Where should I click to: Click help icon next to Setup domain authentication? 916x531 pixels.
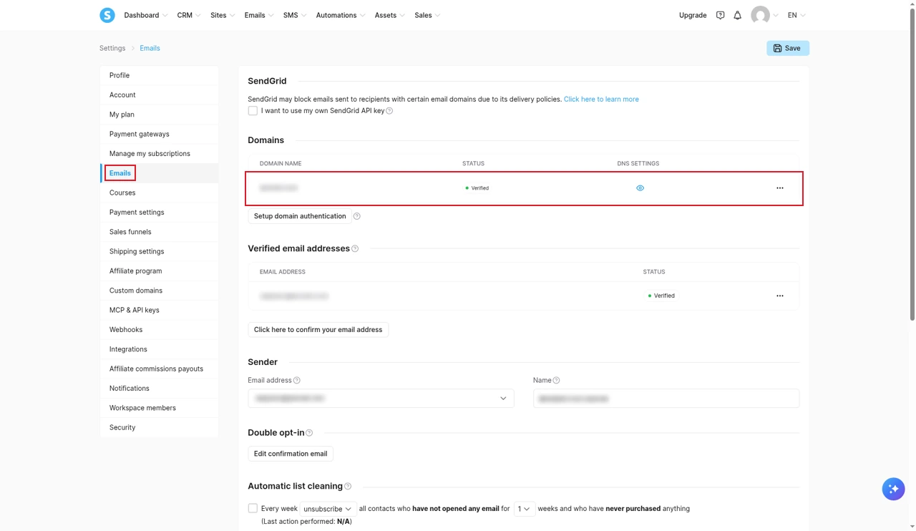[x=356, y=216]
